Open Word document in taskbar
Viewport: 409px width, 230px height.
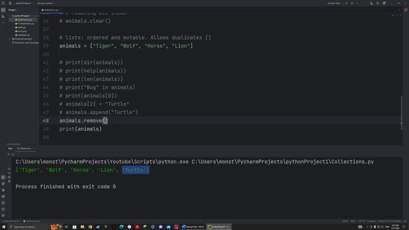[x=193, y=227]
